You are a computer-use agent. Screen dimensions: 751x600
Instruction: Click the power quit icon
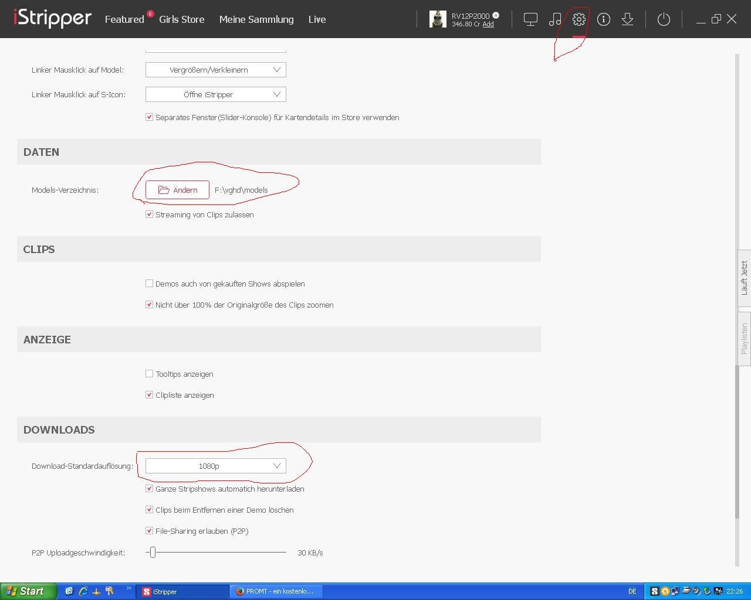click(664, 19)
